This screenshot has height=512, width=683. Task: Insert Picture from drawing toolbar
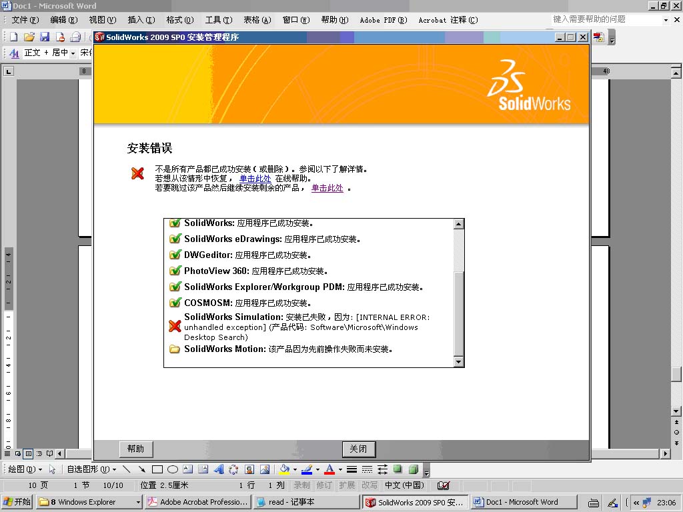tap(264, 469)
